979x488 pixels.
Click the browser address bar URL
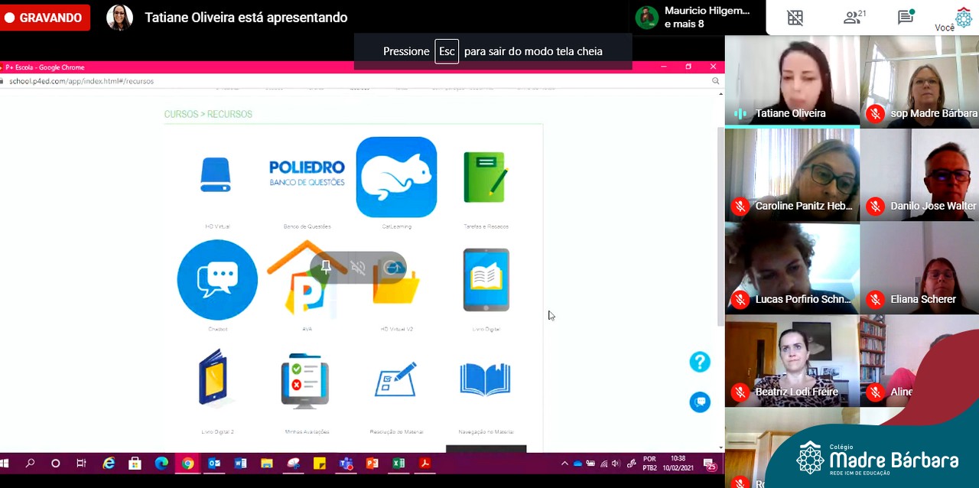click(x=81, y=81)
